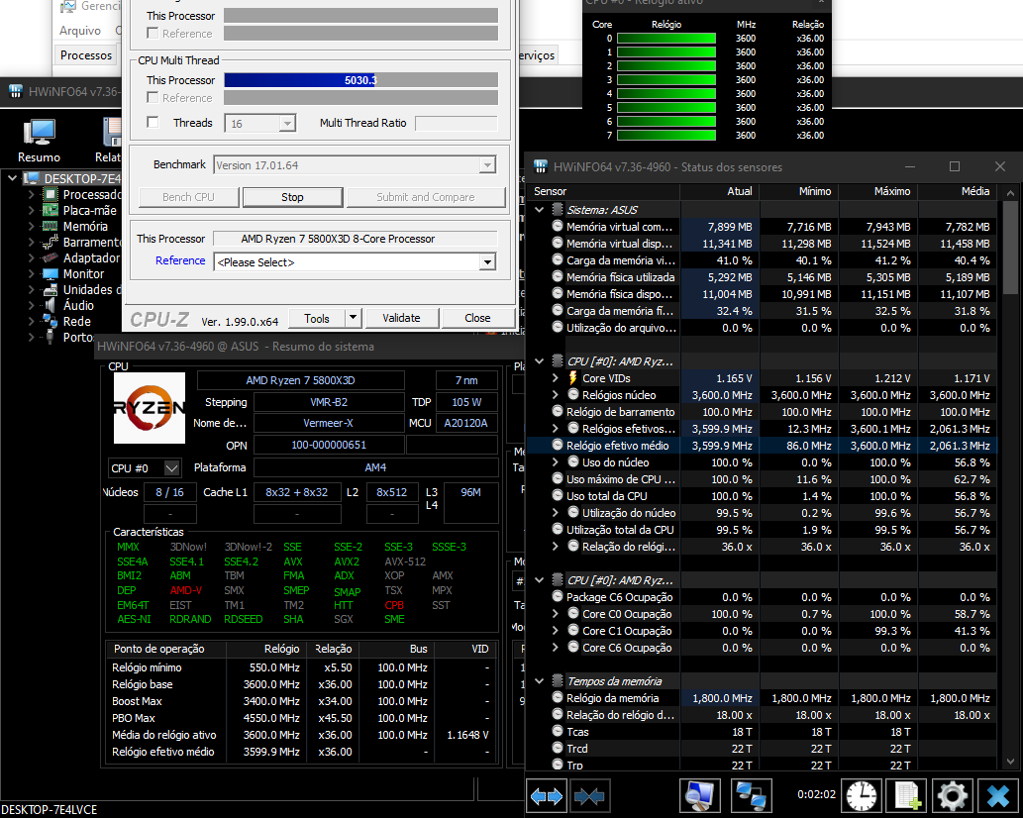Open the Threads count dropdown showing 16
This screenshot has width=1023, height=818.
[x=287, y=123]
